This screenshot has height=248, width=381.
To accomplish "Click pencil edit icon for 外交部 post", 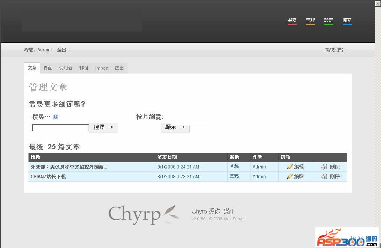I will click(289, 167).
